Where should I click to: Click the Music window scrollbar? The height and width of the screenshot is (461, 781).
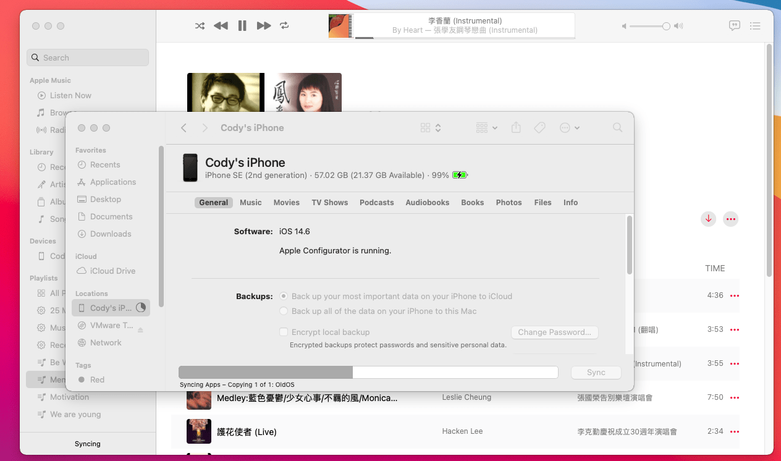pos(769,159)
